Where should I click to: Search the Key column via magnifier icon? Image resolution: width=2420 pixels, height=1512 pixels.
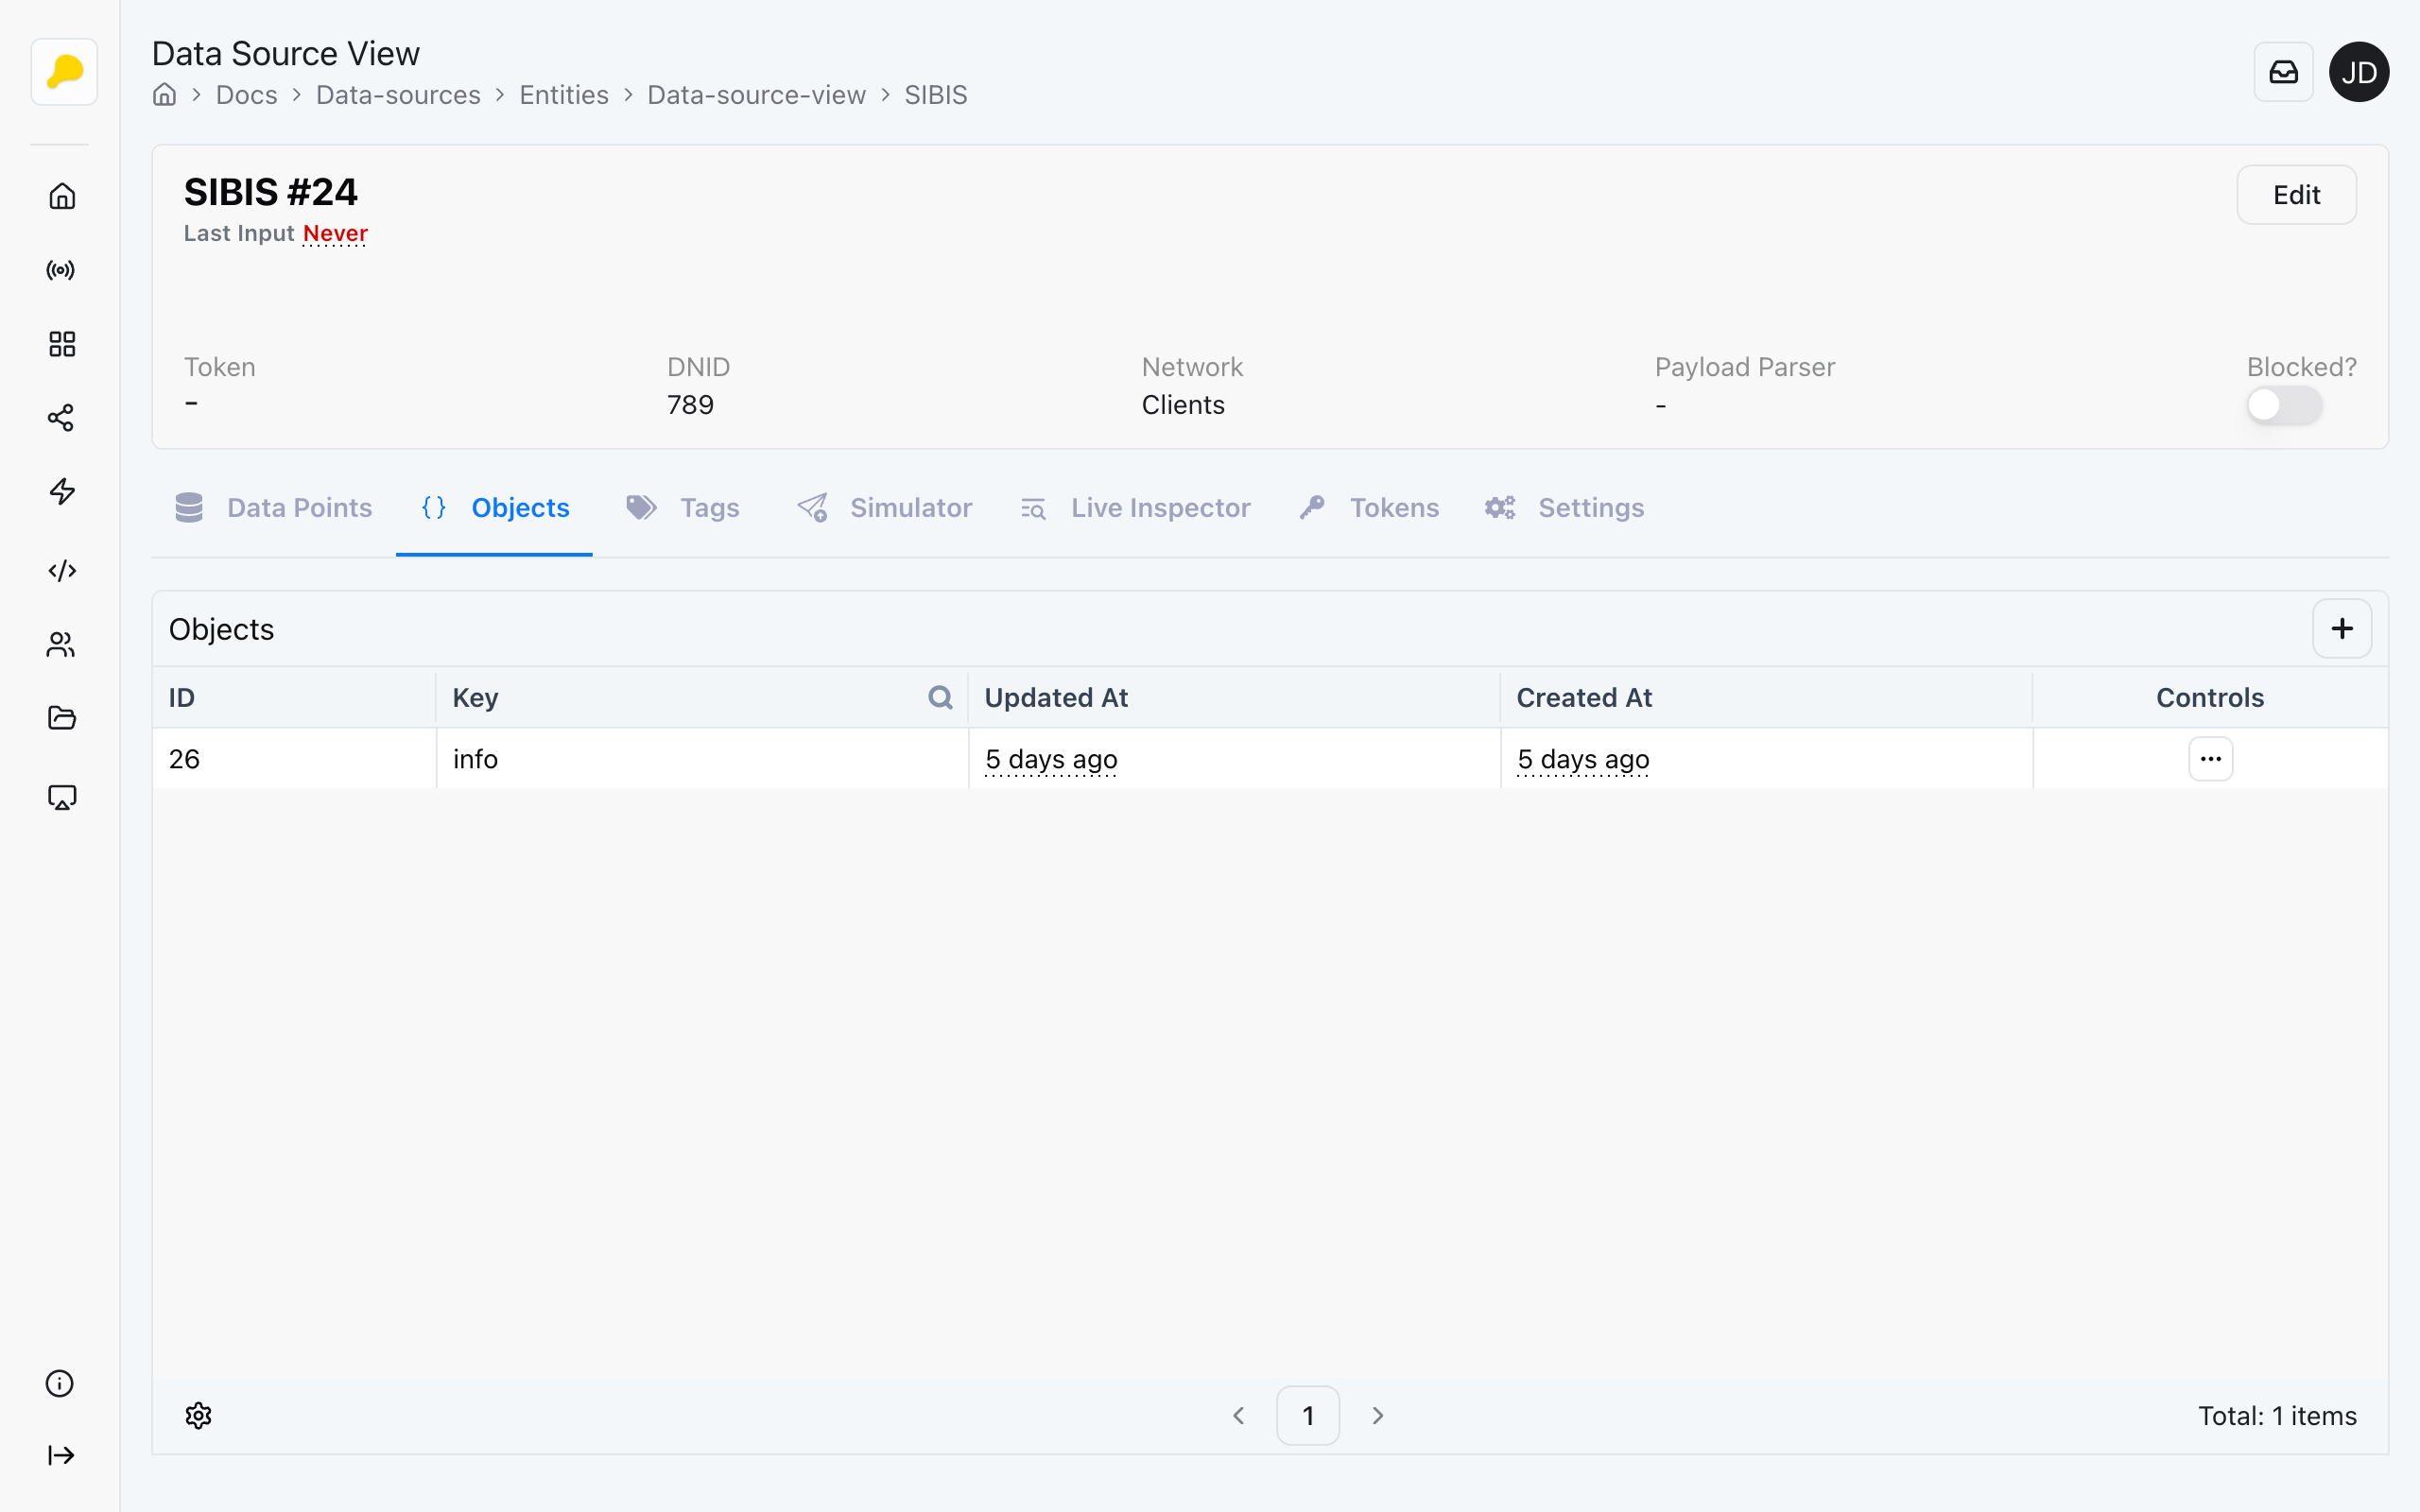pyautogui.click(x=939, y=697)
